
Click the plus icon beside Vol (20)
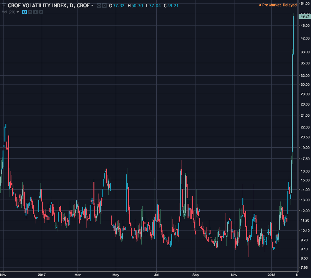point(35,12)
